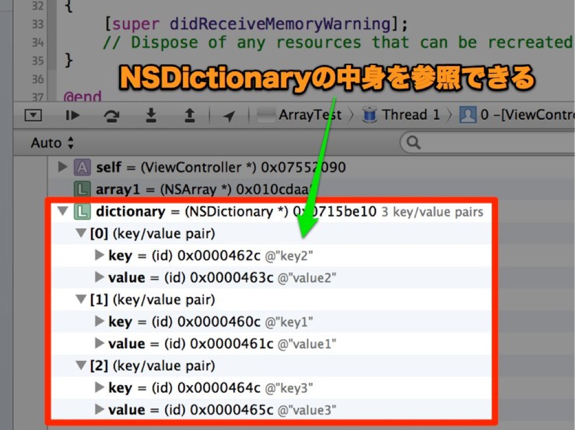Viewport: 575px width, 430px height.
Task: Hide the debug area toggle button
Action: tap(33, 116)
